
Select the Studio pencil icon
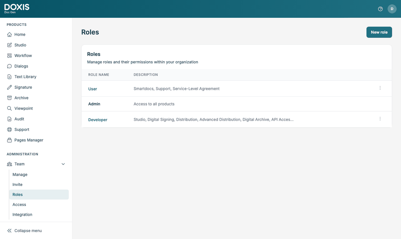pos(9,45)
